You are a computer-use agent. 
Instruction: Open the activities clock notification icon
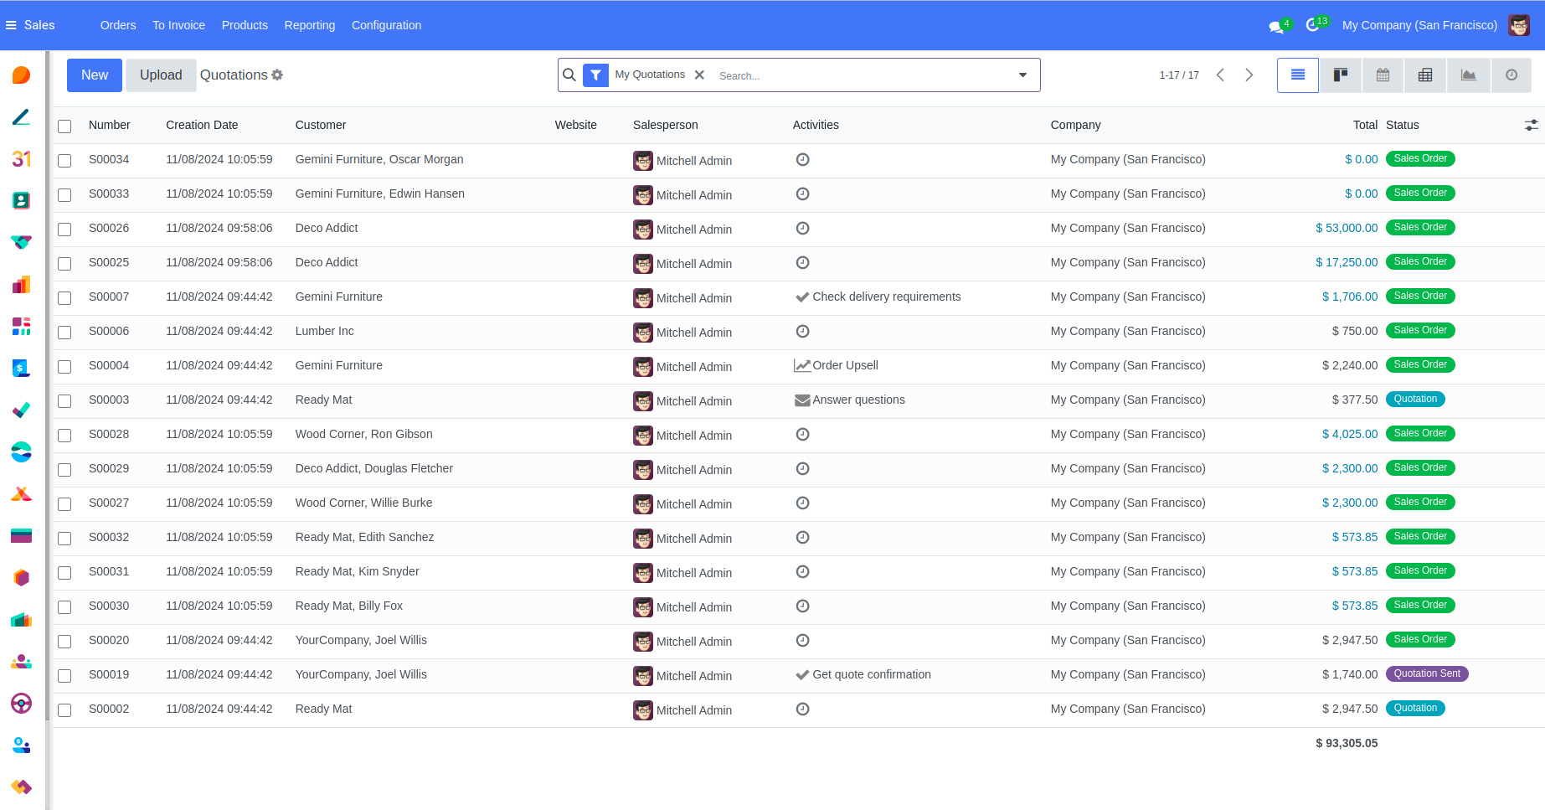coord(1312,25)
